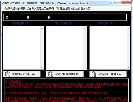Minimize the 明敏号码去重加工器 window
133x102 pixels.
point(113,2)
